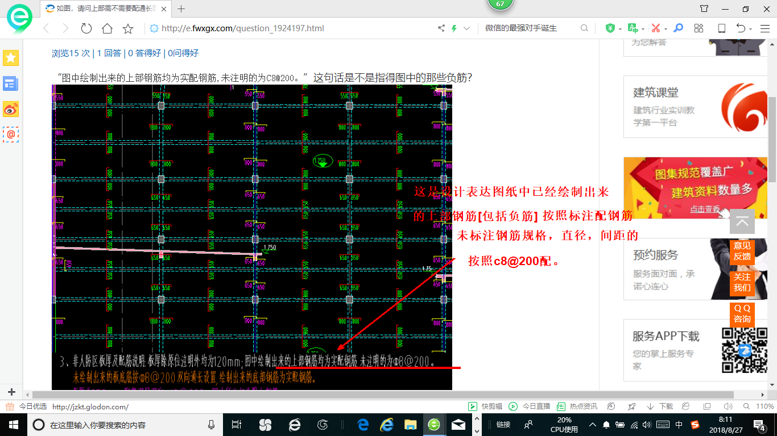The height and width of the screenshot is (436, 777).
Task: Click the green translate icon
Action: [633, 28]
